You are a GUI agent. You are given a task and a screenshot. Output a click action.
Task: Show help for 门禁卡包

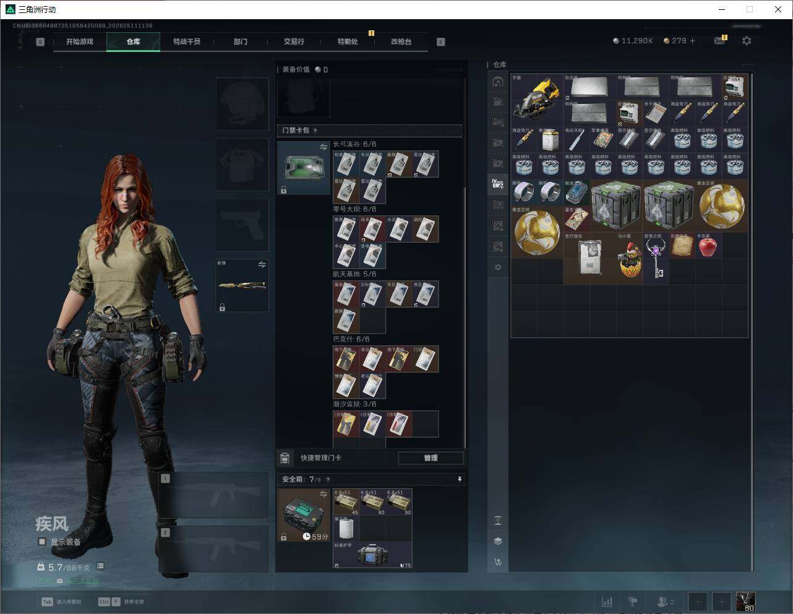[x=315, y=131]
